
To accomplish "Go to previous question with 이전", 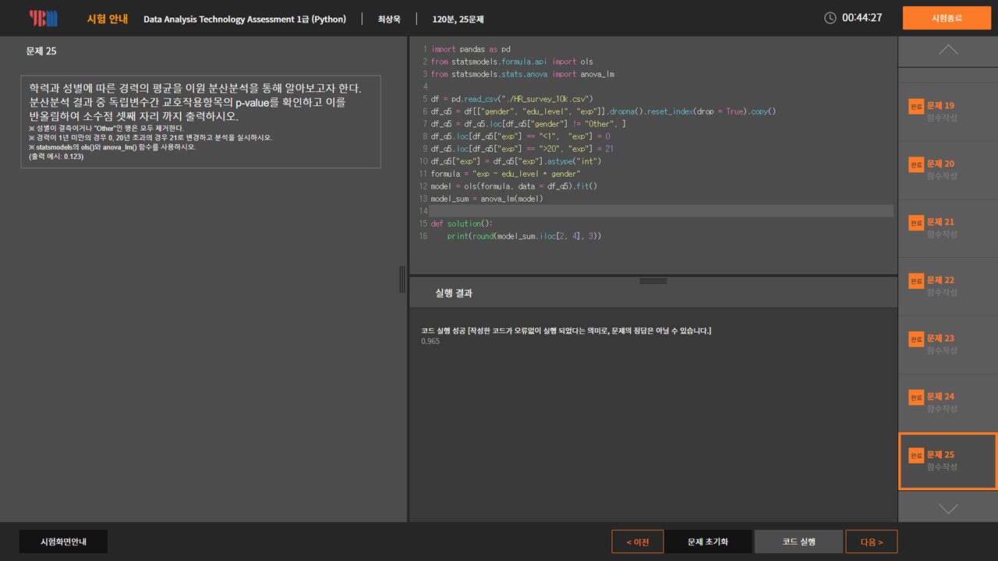I will [638, 542].
